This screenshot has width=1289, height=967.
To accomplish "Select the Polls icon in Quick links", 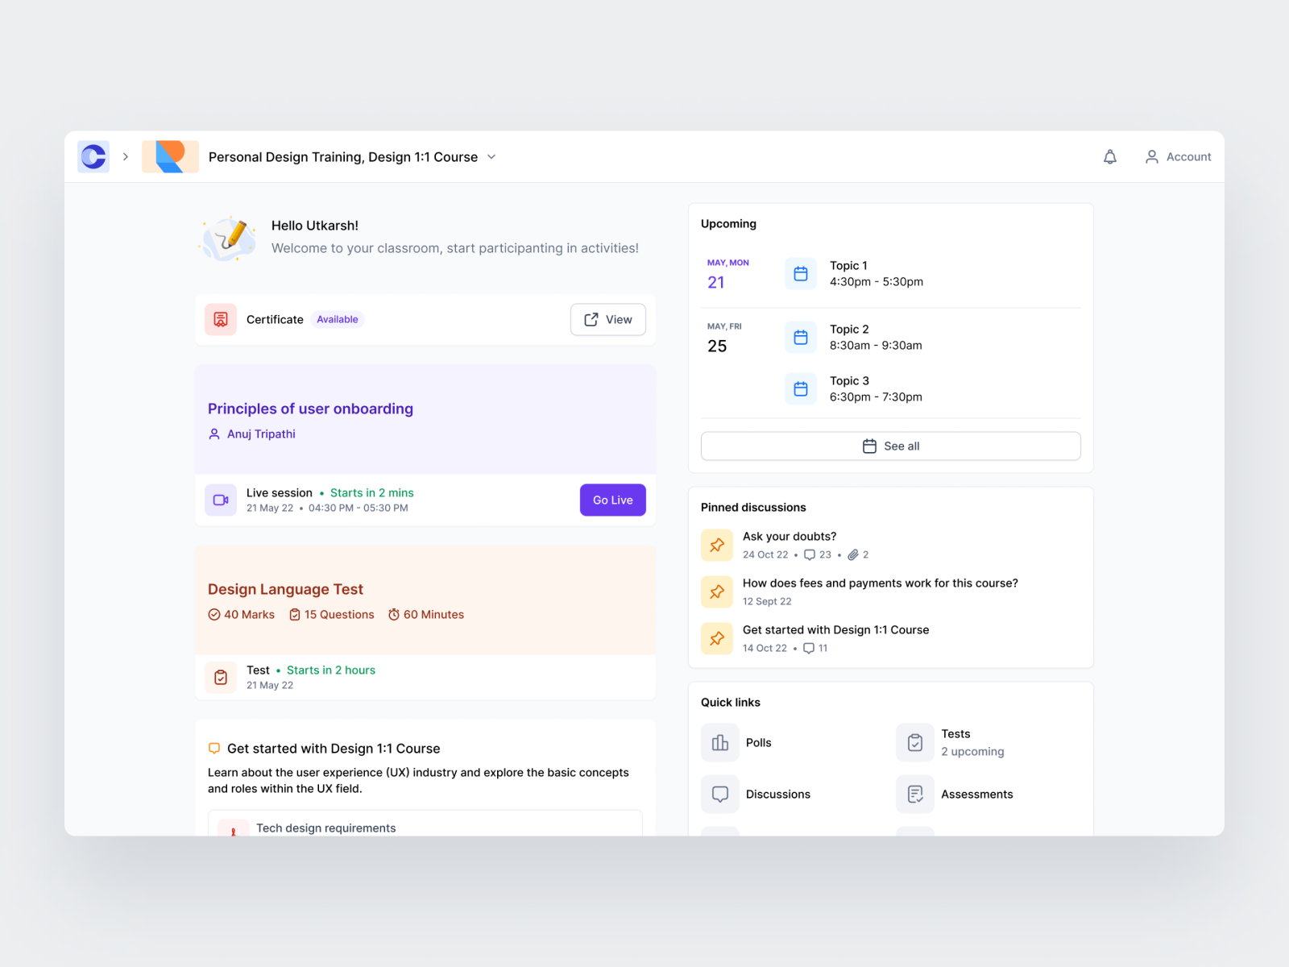I will 719,742.
